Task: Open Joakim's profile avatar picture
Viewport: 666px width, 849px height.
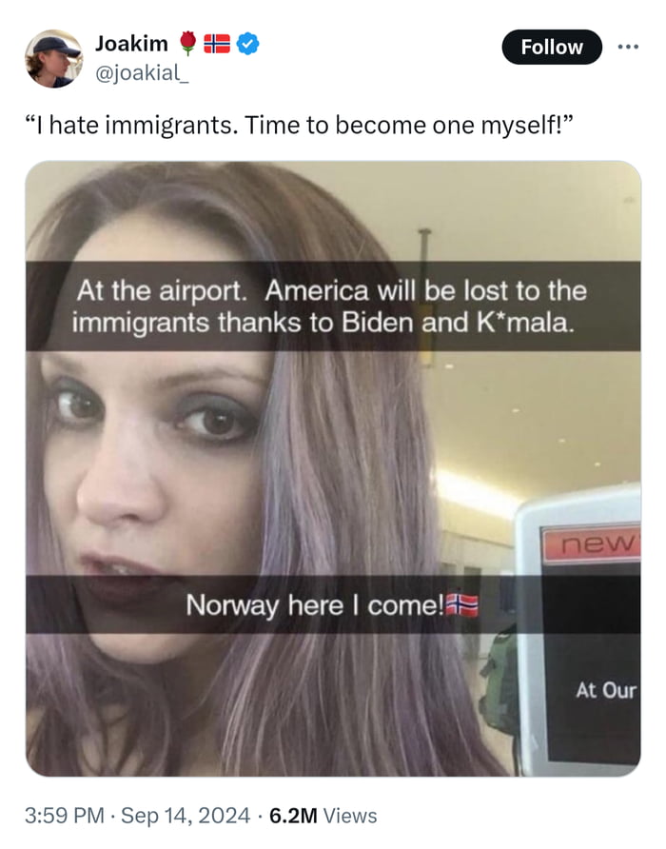Action: coord(53,58)
